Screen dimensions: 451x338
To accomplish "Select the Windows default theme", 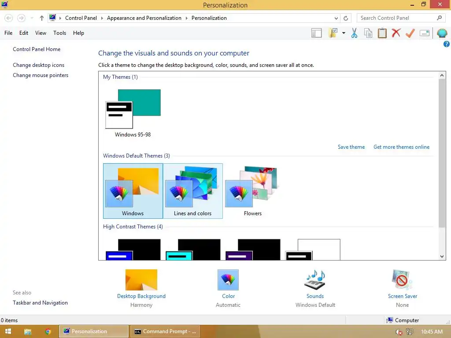I will [x=133, y=191].
